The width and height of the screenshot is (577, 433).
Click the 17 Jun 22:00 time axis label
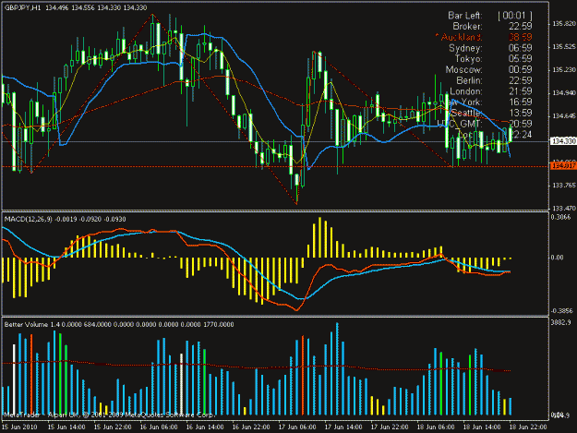390,427
